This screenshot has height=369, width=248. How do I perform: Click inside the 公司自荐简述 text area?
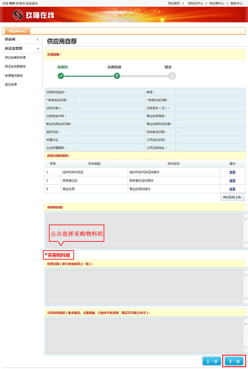pos(145,335)
